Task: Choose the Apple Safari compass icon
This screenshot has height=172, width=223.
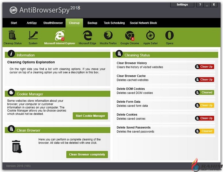Action: [x=150, y=35]
